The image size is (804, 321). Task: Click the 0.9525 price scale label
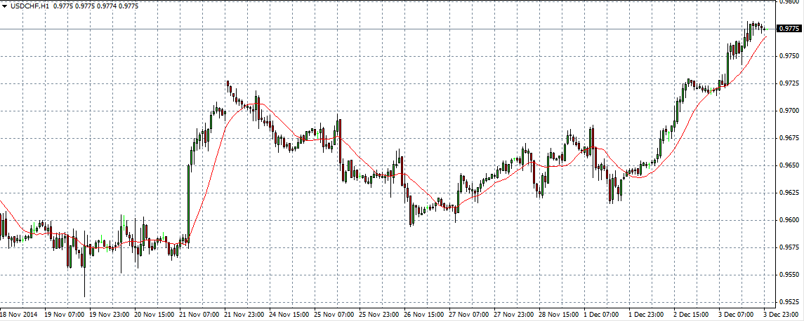tap(789, 303)
